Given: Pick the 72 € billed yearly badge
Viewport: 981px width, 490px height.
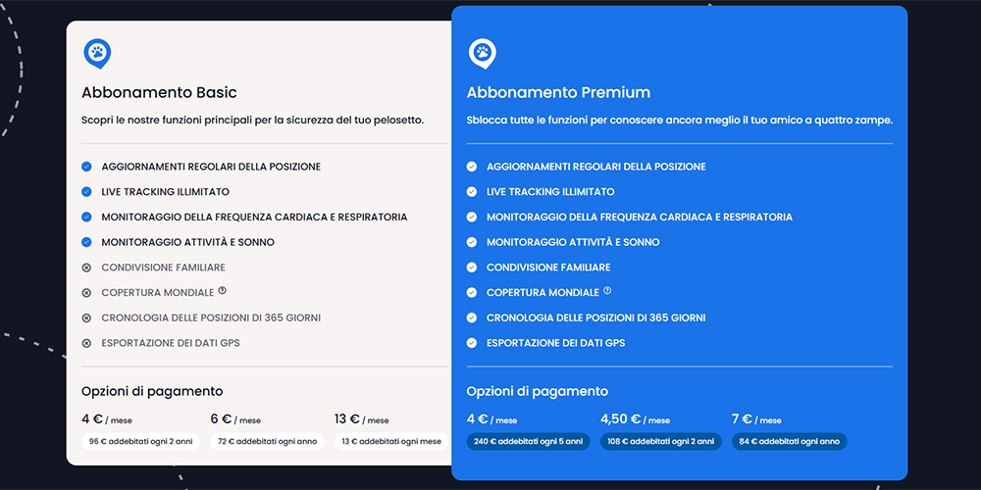Looking at the screenshot, I should tap(266, 441).
